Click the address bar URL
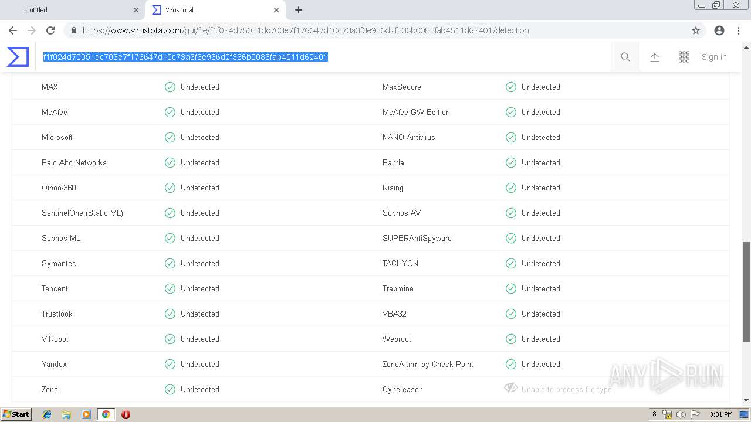This screenshot has width=751, height=422. pyautogui.click(x=306, y=30)
